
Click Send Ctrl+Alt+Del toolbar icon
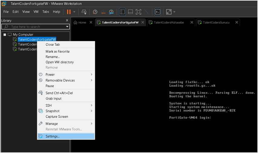[x=84, y=12]
